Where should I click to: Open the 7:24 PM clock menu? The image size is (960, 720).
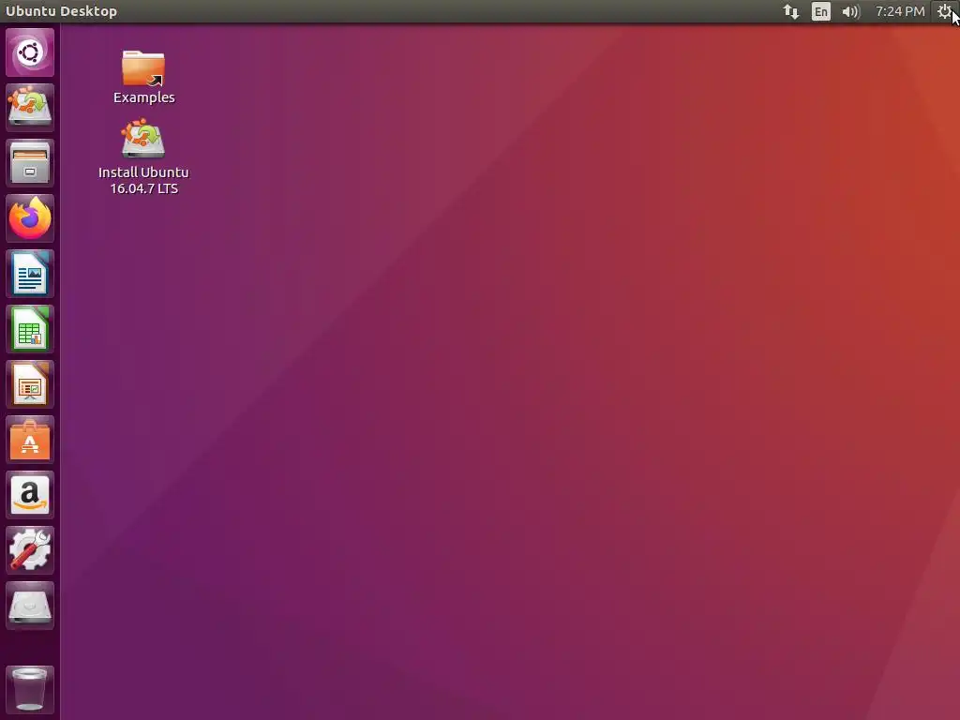point(900,11)
